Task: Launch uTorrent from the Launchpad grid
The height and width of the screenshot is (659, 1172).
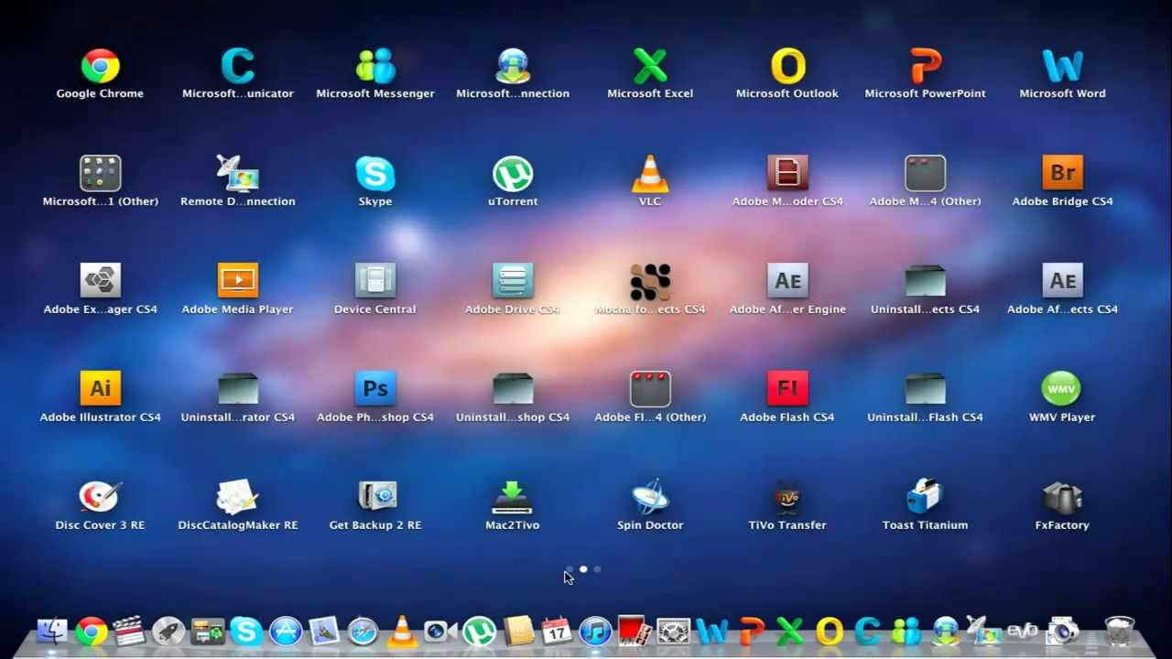Action: tap(513, 173)
